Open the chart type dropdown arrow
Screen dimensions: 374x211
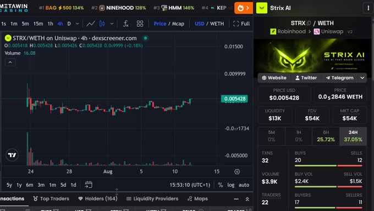(112, 24)
